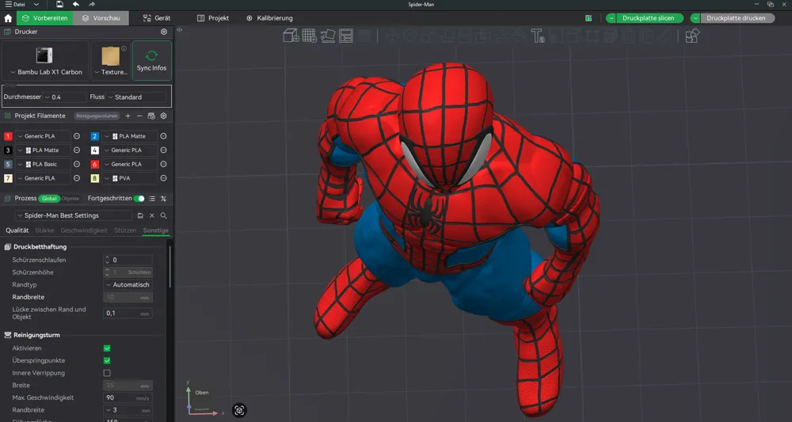Open filament 5 PLA Basic dropdown
The width and height of the screenshot is (792, 422).
(x=43, y=164)
